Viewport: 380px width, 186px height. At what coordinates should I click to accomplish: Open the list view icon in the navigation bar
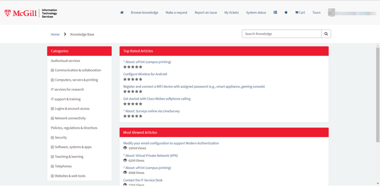(x=275, y=12)
